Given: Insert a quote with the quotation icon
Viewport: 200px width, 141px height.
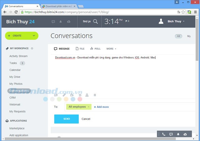Looking at the screenshot, I should click(80, 95).
